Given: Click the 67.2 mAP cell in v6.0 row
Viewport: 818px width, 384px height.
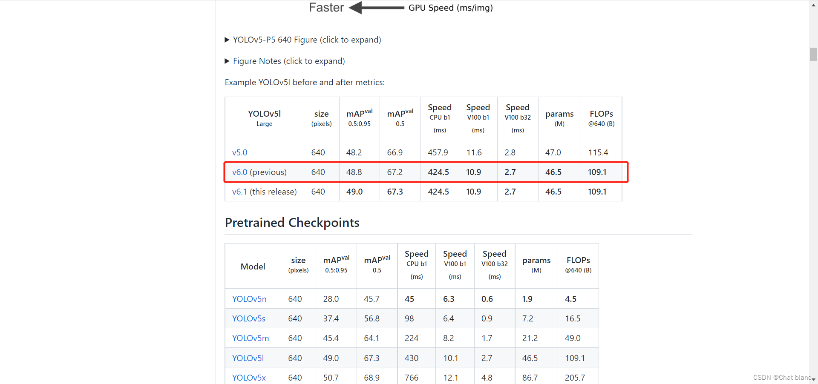Looking at the screenshot, I should click(400, 172).
